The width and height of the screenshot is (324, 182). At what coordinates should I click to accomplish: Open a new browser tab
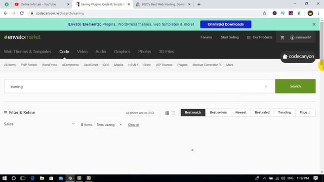[x=199, y=5]
